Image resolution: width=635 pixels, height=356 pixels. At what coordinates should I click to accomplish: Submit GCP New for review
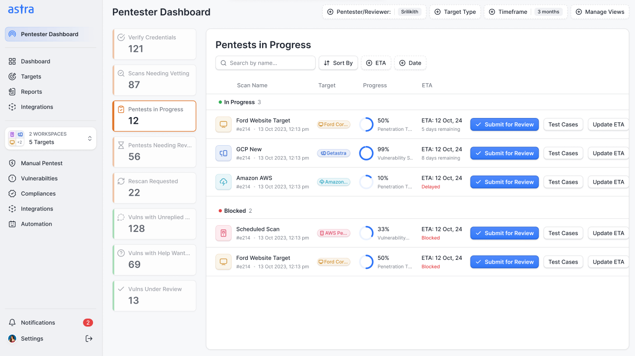pyautogui.click(x=504, y=153)
